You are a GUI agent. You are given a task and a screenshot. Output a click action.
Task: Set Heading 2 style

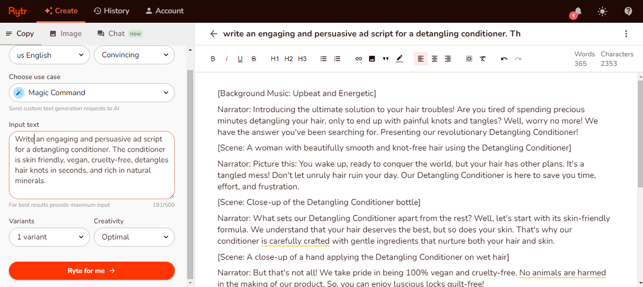tap(289, 59)
